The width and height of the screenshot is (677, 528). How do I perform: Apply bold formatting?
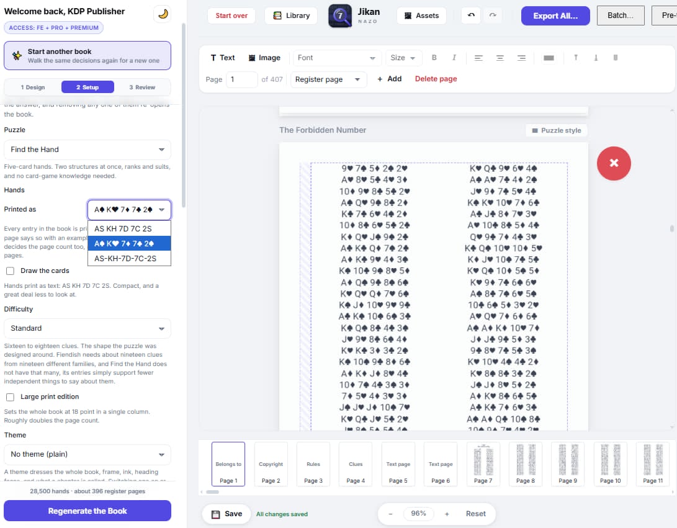tap(434, 58)
